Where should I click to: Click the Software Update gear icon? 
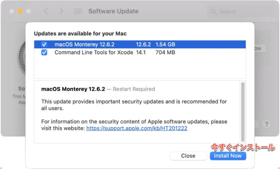click(x=22, y=57)
